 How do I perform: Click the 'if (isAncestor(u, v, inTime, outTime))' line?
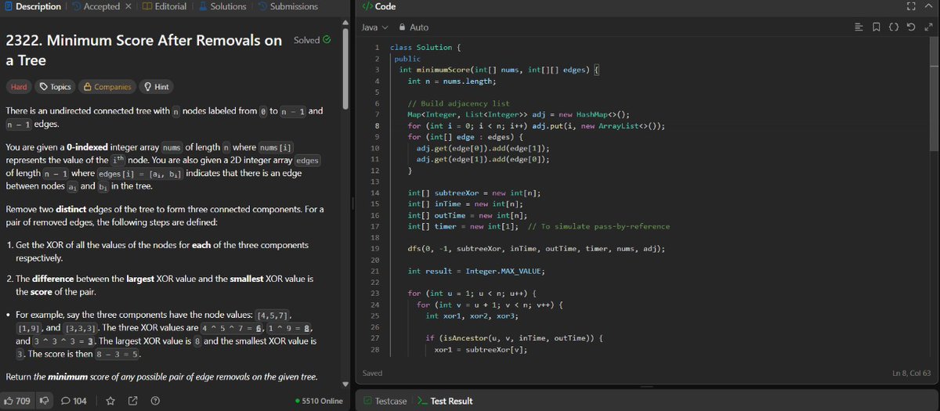[x=514, y=338]
